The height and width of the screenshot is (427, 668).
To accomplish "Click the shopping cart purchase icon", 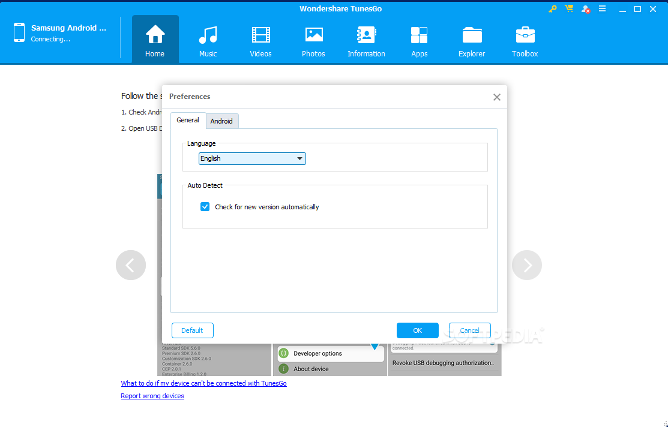I will click(569, 8).
